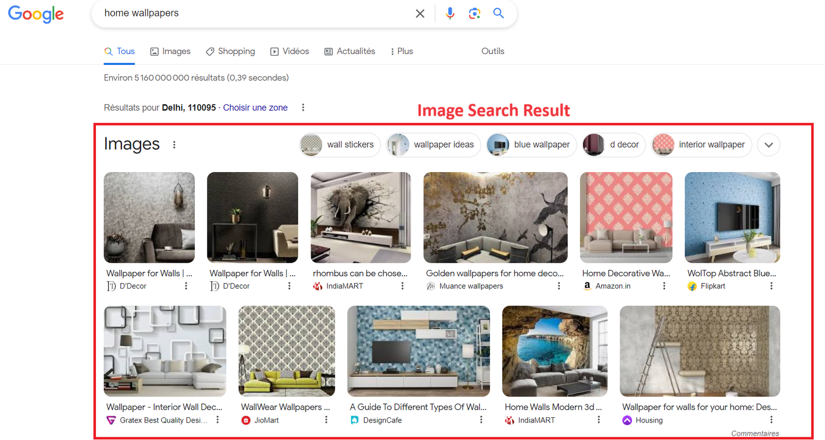Open the Outils search tools
Viewport: 825px width, 440px height.
492,52
